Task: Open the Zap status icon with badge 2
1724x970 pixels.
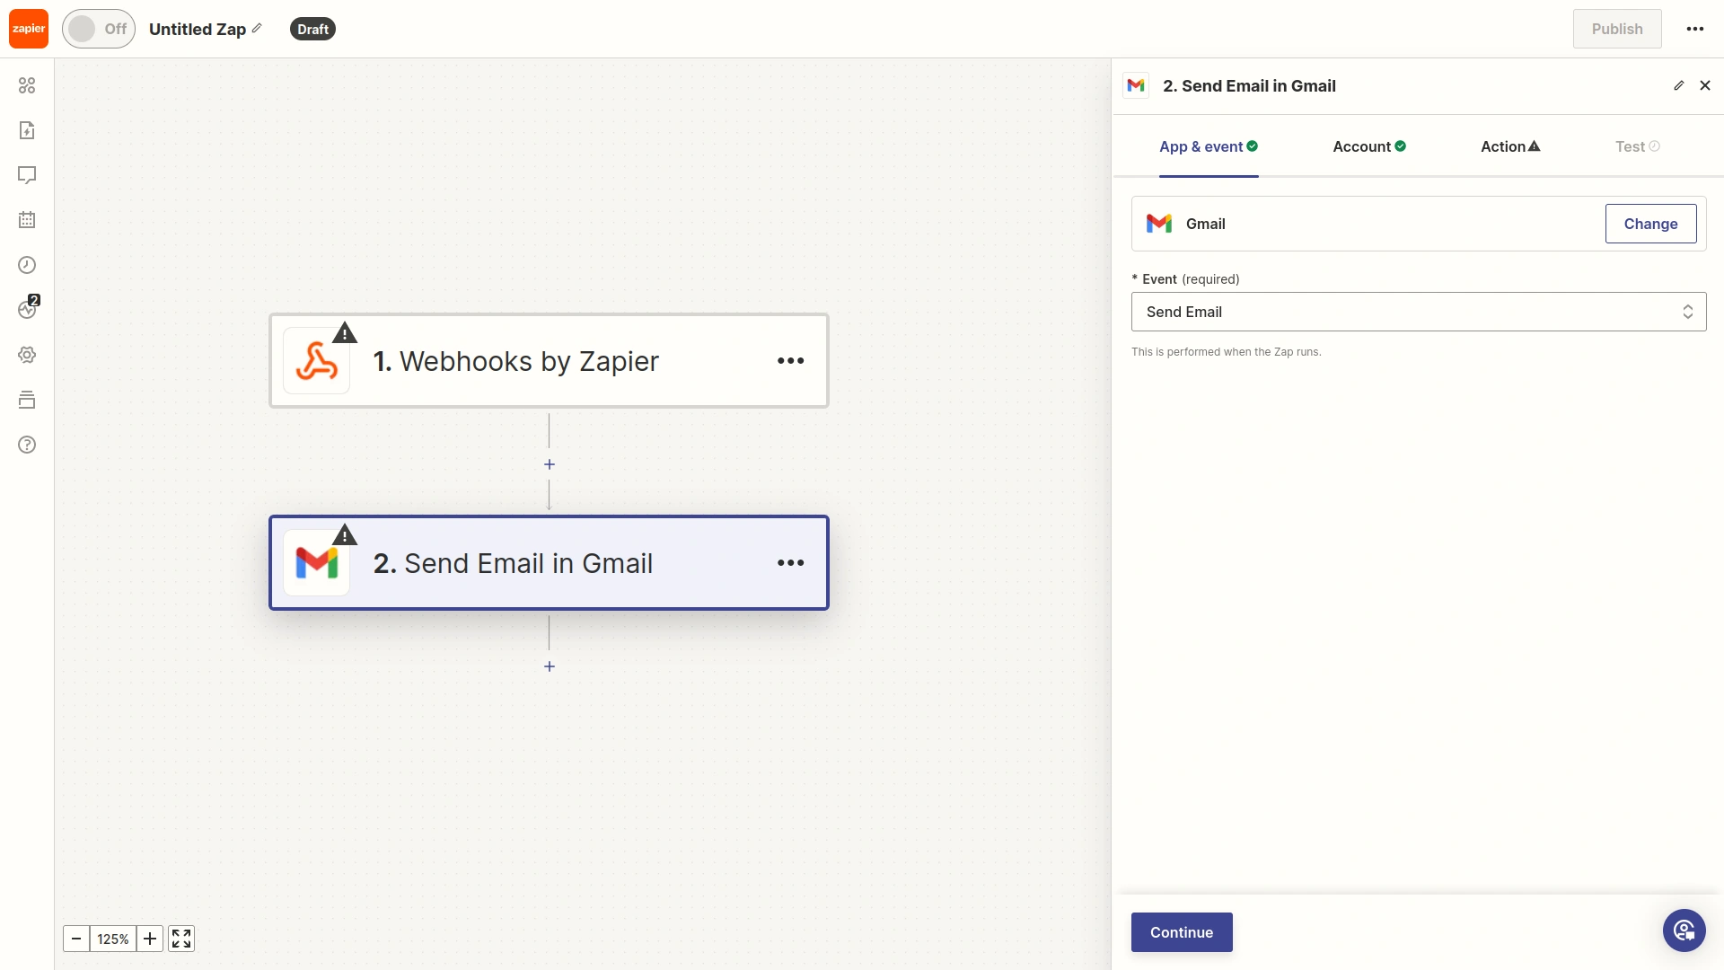Action: [27, 309]
